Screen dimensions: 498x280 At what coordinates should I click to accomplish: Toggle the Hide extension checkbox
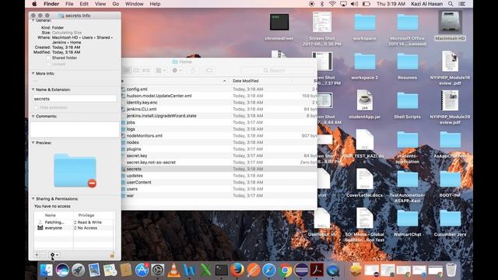coord(37,107)
